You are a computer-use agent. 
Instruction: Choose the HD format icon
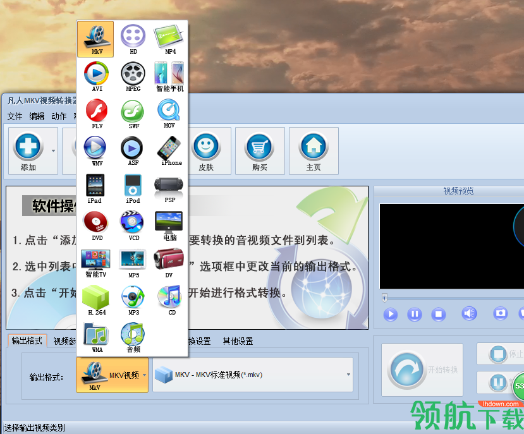[133, 39]
